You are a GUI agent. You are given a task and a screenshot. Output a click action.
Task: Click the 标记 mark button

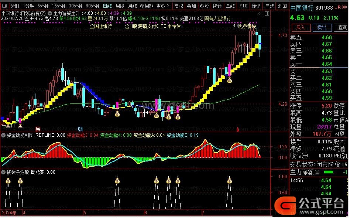click(x=256, y=6)
